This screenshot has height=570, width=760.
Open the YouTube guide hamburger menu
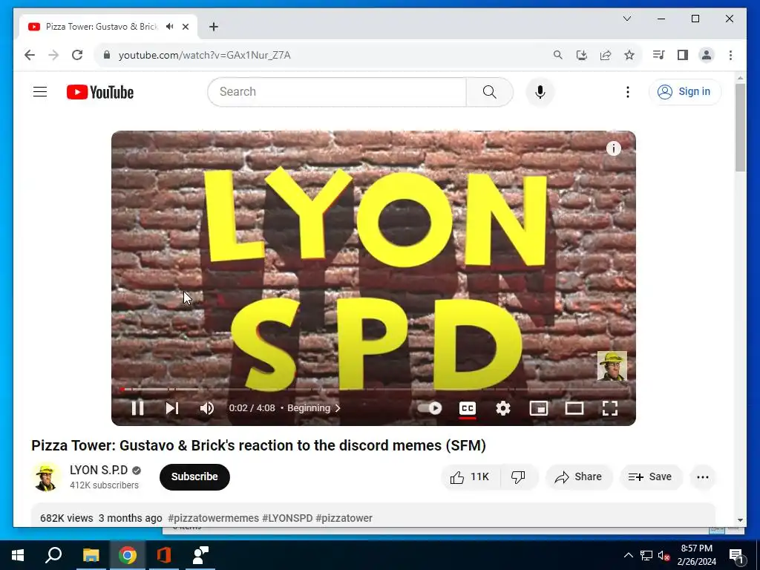click(40, 91)
